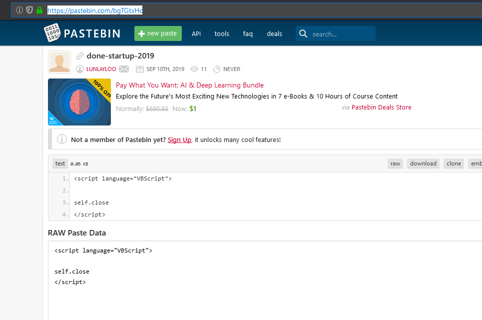
Task: Open AI & Deep Learning Bundle link
Action: tap(190, 85)
